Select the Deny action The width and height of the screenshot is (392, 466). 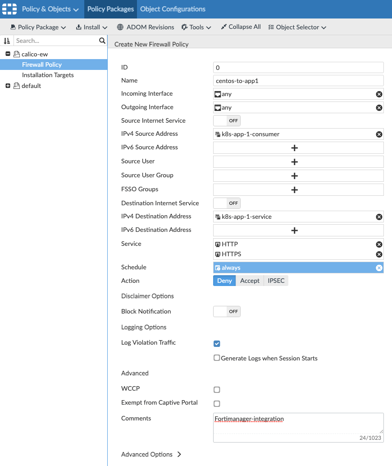(224, 281)
